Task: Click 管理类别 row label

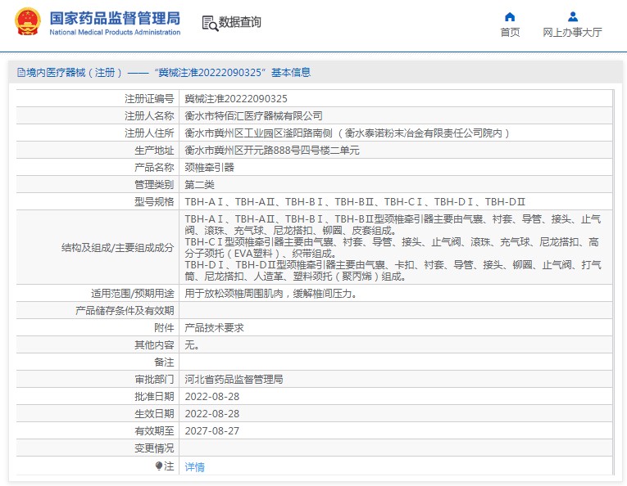Action: 154,184
